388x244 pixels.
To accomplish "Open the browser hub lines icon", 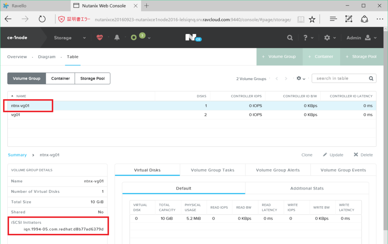I will [333, 19].
